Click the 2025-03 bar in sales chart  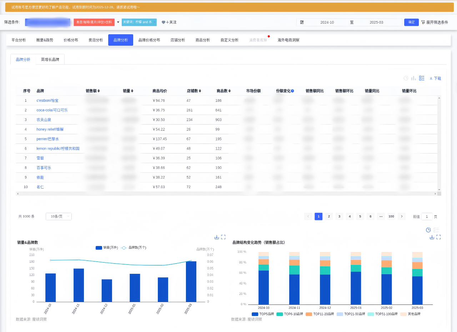[191, 281]
